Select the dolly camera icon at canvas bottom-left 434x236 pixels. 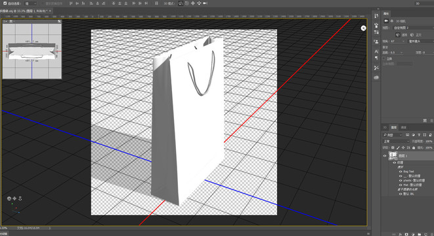[20, 199]
